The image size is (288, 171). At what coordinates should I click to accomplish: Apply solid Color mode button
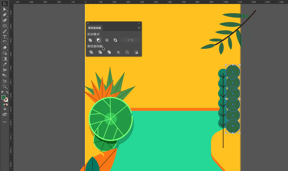pos(2,105)
